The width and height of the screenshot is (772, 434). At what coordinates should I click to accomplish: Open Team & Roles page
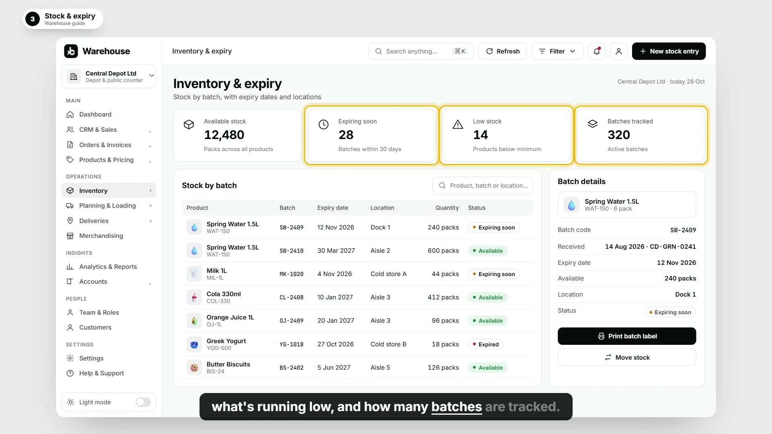point(109,313)
